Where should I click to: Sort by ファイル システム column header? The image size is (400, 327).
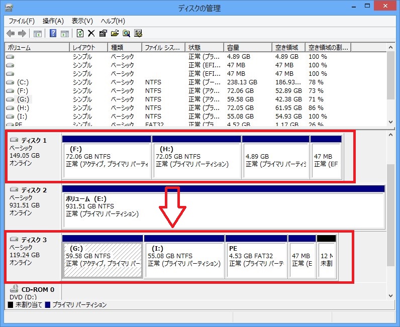click(x=163, y=47)
